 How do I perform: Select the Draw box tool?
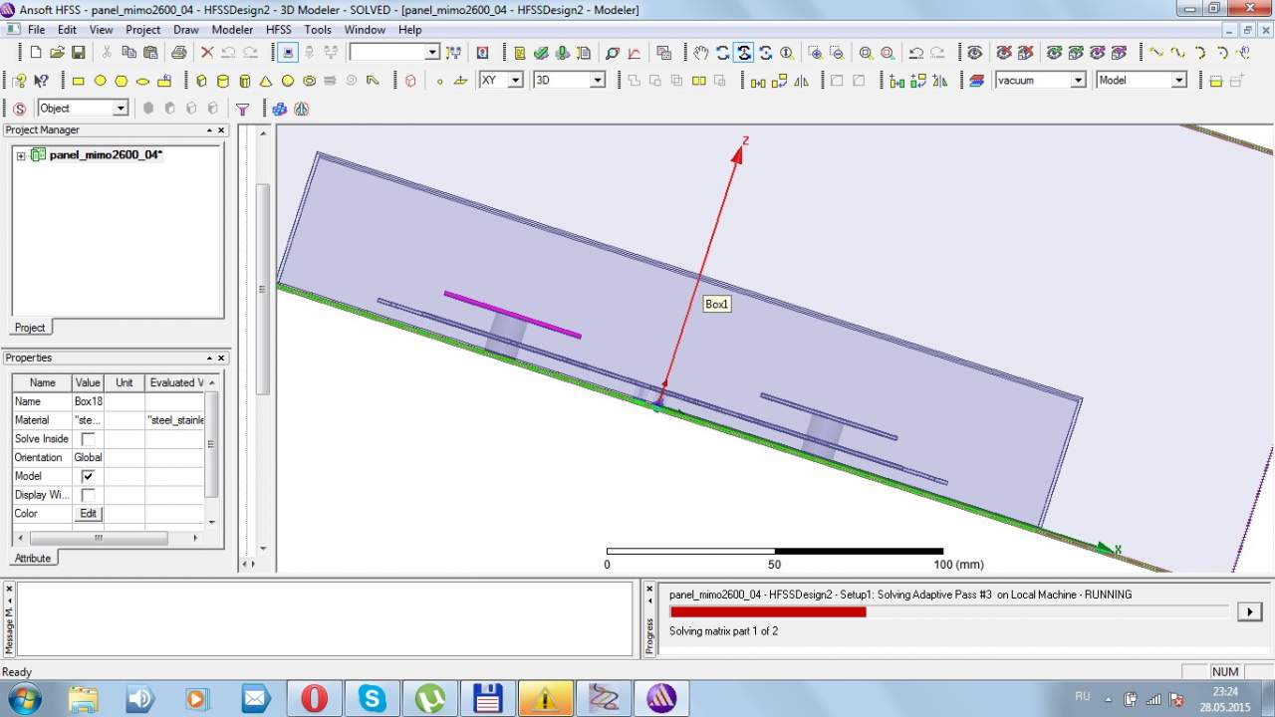[x=201, y=81]
